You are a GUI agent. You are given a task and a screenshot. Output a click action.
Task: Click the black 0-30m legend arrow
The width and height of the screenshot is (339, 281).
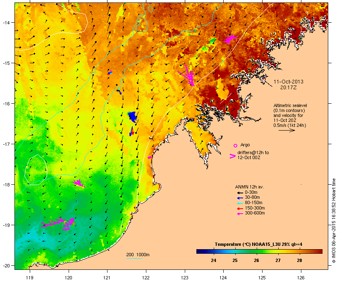[240, 193]
